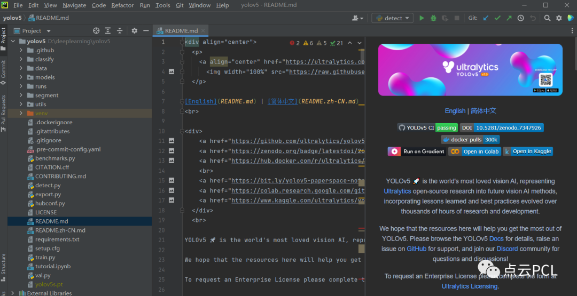This screenshot has height=296, width=577.
Task: Click the Git rollback arrow icon
Action: coord(533,18)
